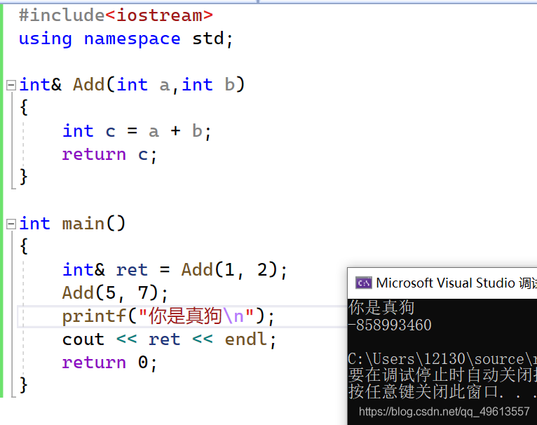Screen dimensions: 537x425
Task: Click the 'iostream' header name
Action: click(159, 15)
